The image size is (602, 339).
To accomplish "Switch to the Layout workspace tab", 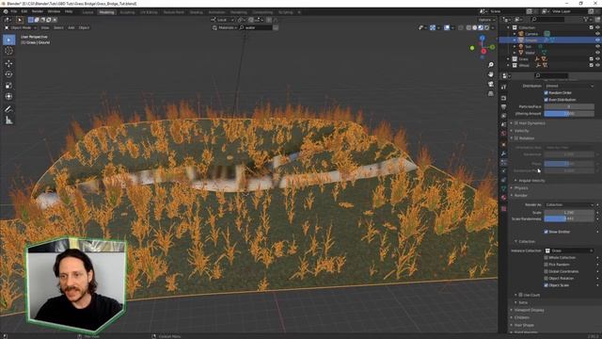I will coord(87,12).
